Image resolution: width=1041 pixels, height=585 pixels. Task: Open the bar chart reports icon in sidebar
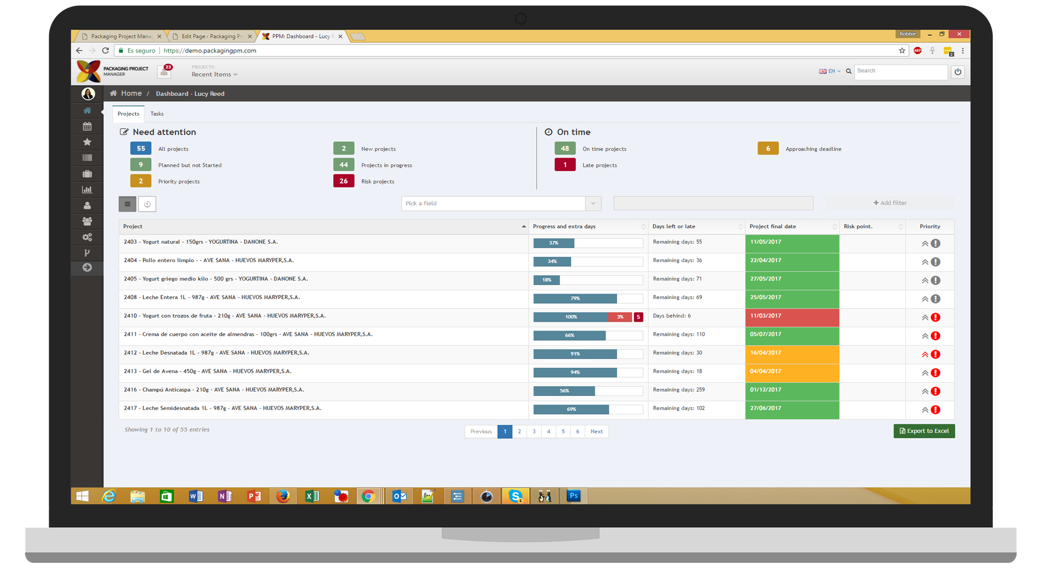click(x=87, y=189)
